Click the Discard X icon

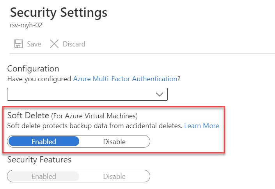point(54,44)
